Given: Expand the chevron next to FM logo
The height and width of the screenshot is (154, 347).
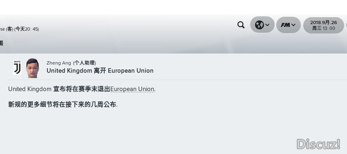Looking at the screenshot, I should [x=293, y=25].
